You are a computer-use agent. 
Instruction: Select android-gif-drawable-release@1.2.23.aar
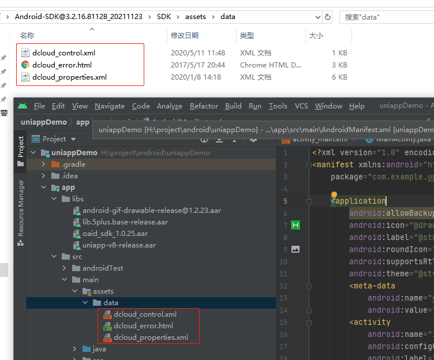click(152, 211)
